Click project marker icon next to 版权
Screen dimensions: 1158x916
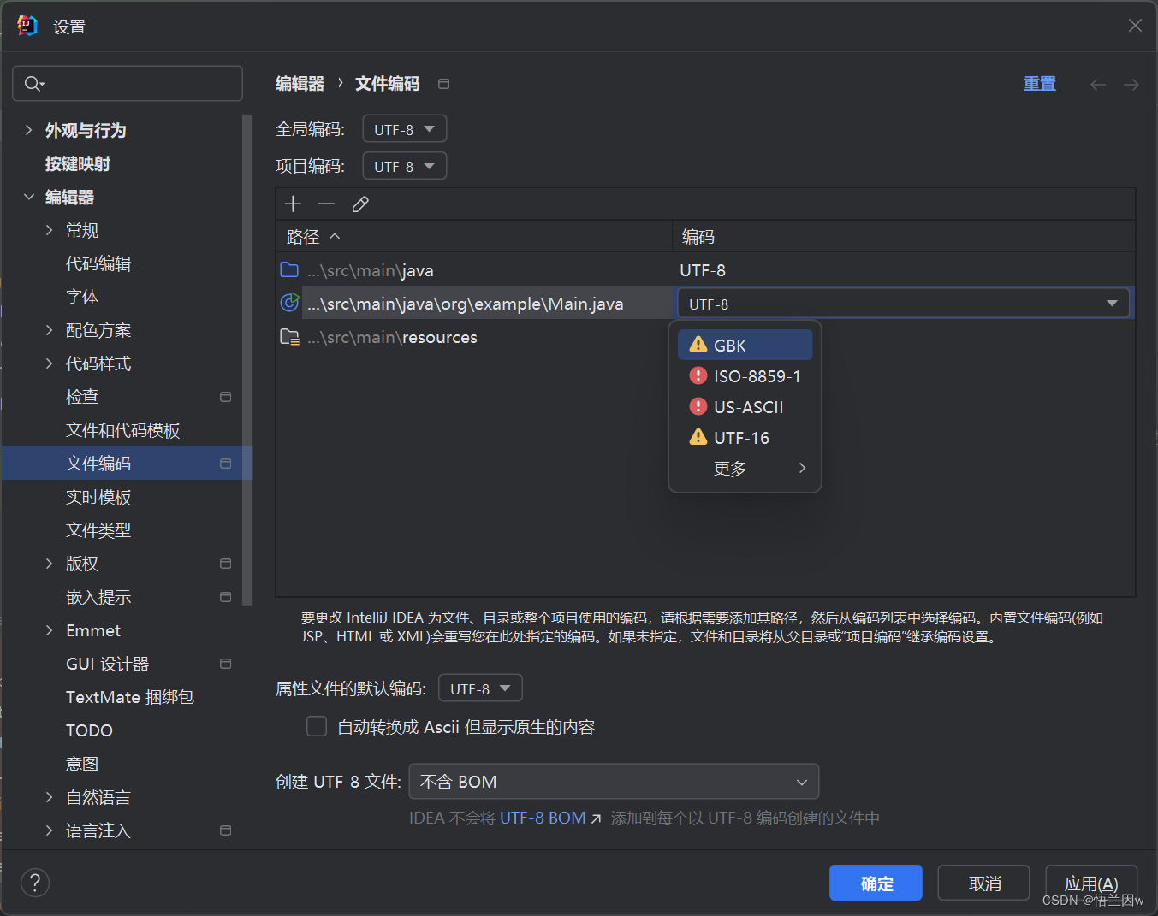[226, 564]
